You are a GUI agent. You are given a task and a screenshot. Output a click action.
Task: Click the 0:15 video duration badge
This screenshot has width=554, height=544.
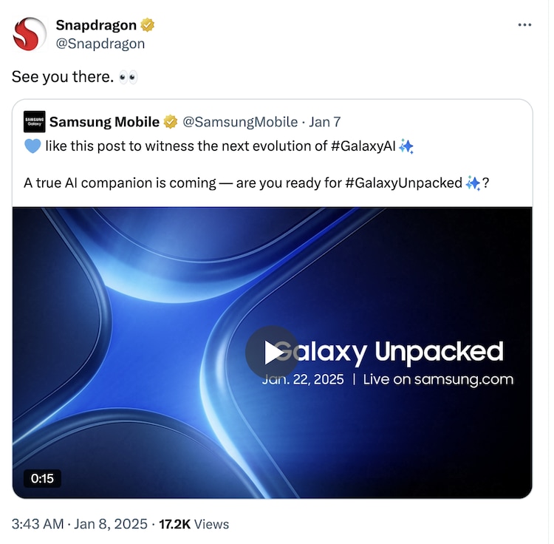click(x=42, y=478)
